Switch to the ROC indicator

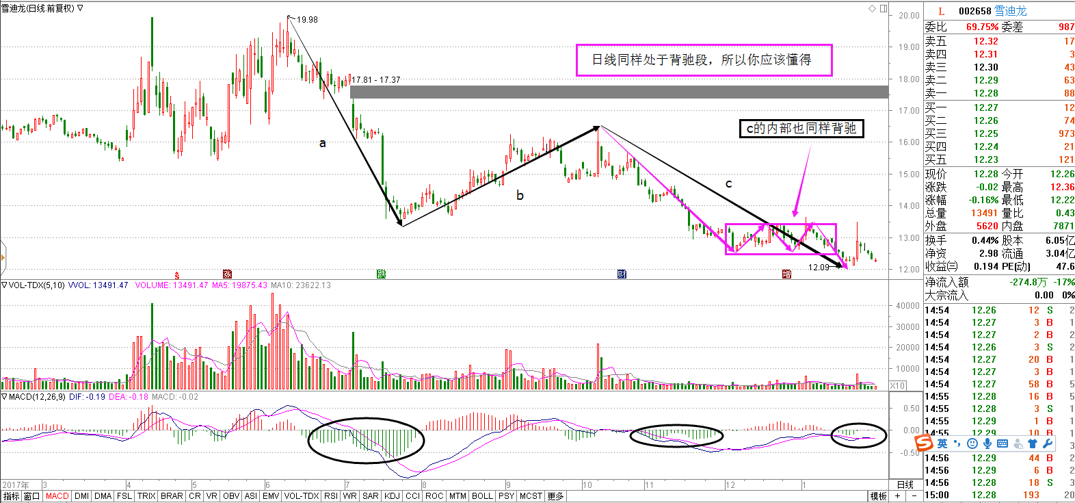tap(434, 496)
